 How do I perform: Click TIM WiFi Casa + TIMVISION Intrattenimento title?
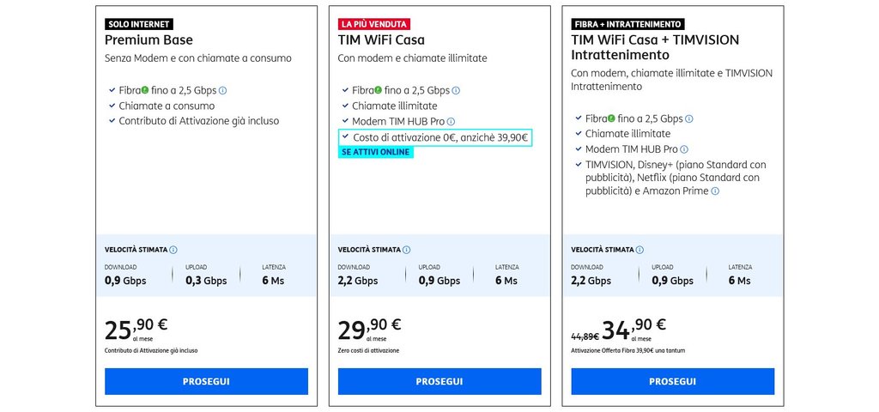click(655, 48)
